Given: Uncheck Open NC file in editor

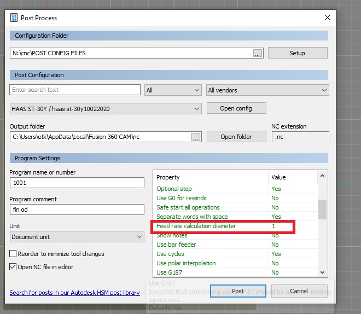Looking at the screenshot, I should coord(13,267).
